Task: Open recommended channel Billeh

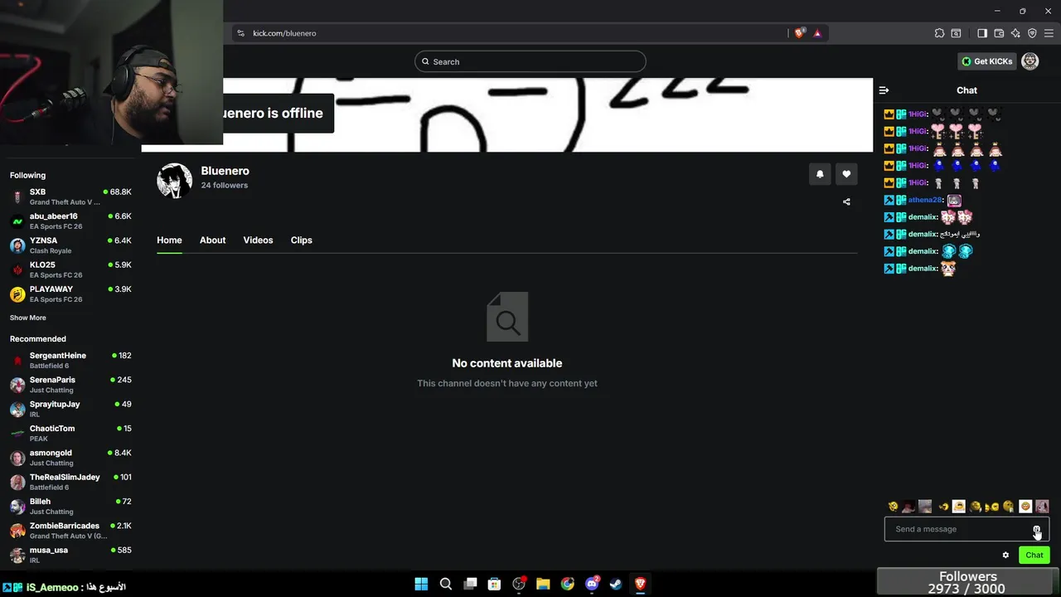Action: point(70,506)
